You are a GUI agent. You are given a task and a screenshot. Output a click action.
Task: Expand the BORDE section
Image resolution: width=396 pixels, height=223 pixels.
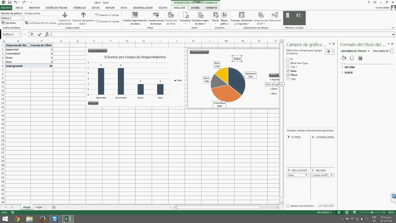pos(342,72)
